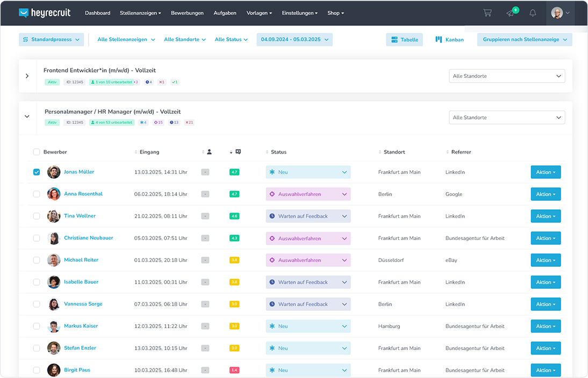Change the date range 04.09.2024 - 05.03.2025
This screenshot has height=378, width=588.
pos(295,40)
